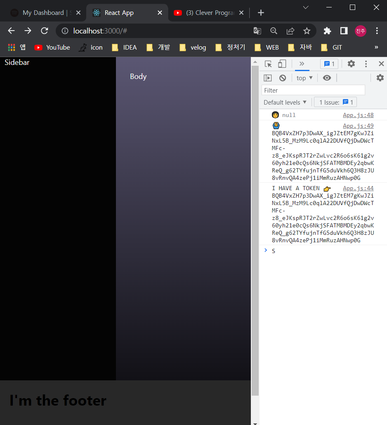Open source link App.js:48
Screen dimensions: 387x425
[x=358, y=115]
